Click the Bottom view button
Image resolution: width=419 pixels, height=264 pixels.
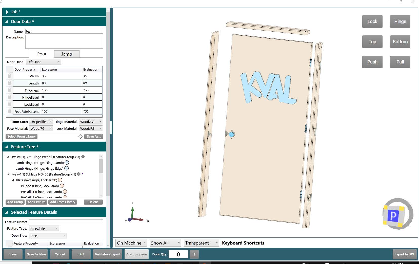(400, 42)
